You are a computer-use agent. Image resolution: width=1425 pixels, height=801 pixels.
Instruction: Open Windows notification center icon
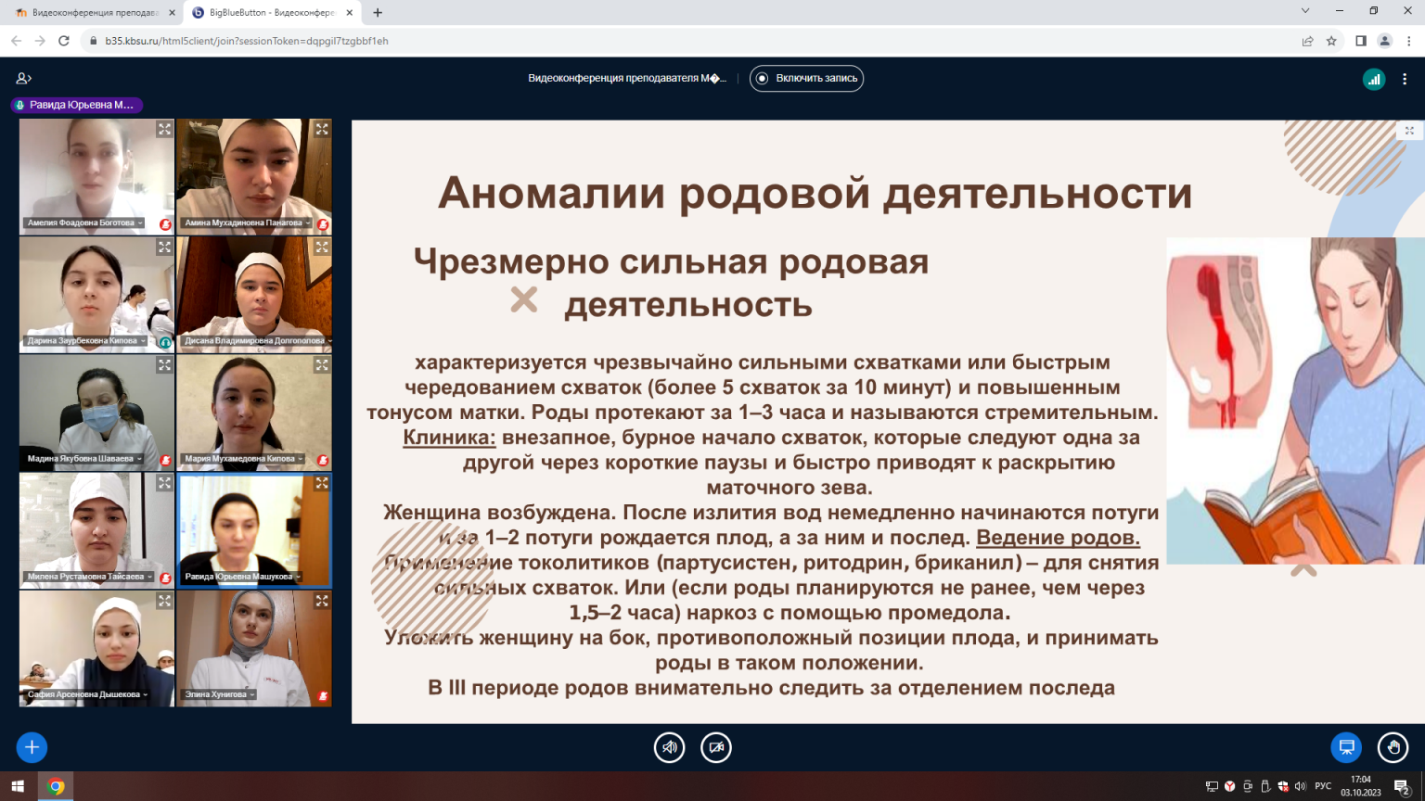(1403, 786)
